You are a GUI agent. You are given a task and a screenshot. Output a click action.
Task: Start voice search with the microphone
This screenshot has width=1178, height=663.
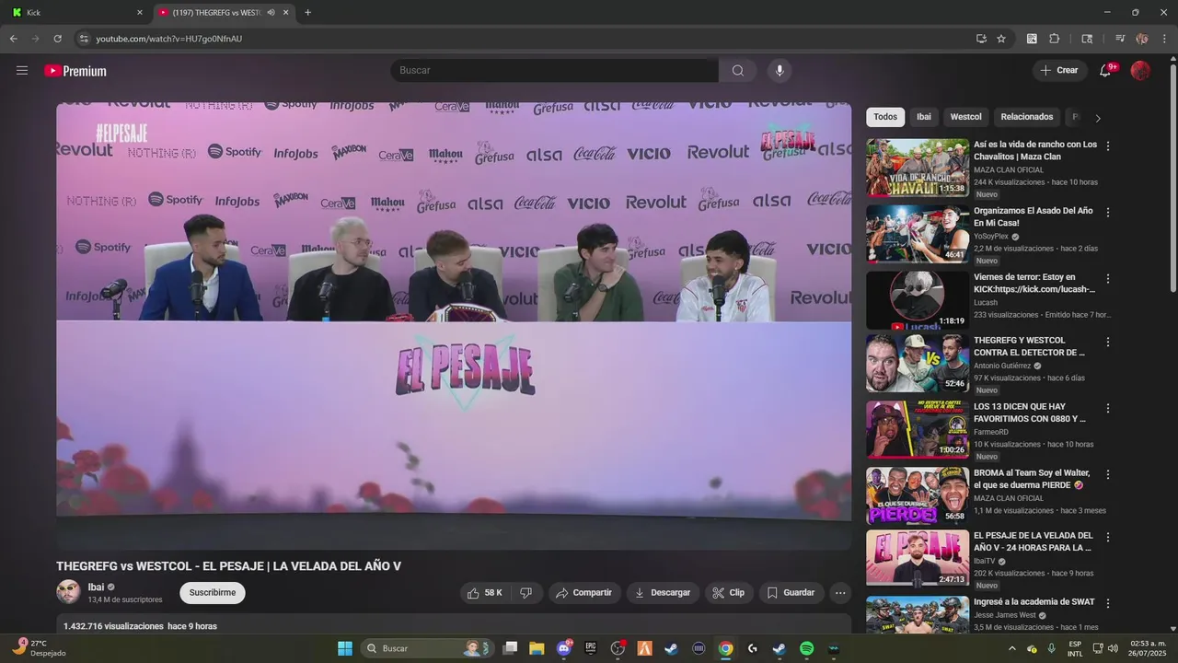click(780, 71)
